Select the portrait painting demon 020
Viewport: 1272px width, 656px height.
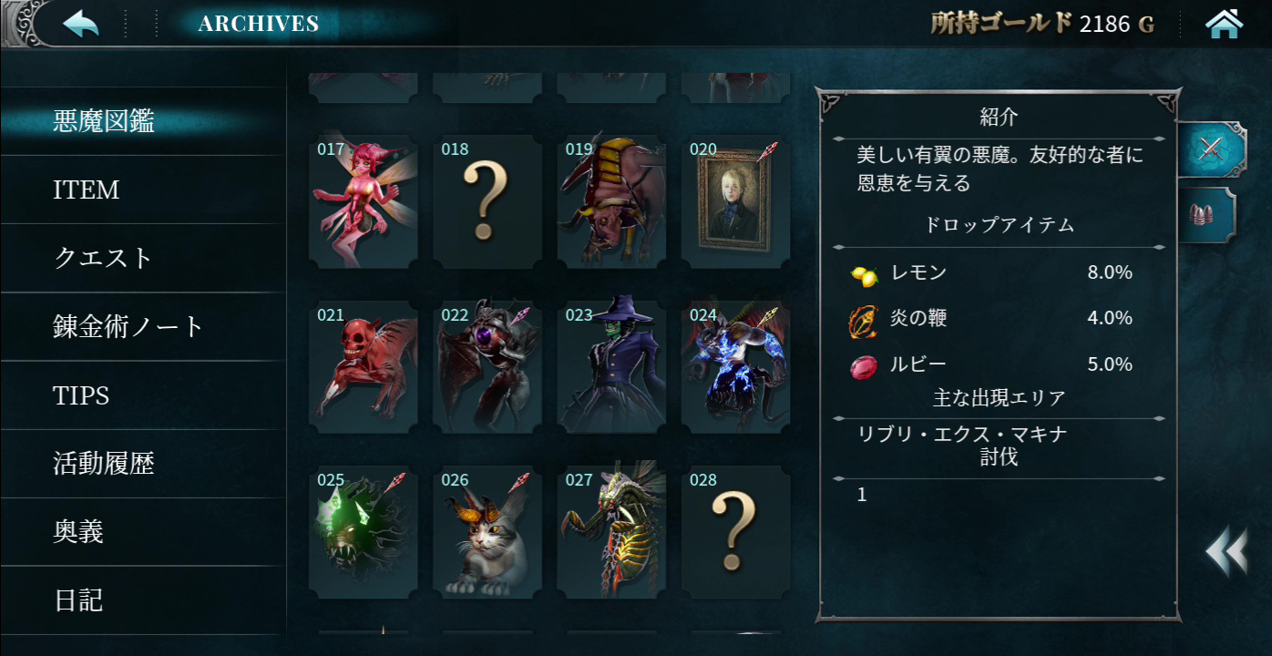pos(735,202)
